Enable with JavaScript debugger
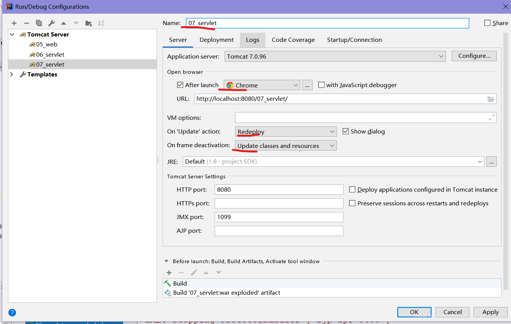 [321, 85]
